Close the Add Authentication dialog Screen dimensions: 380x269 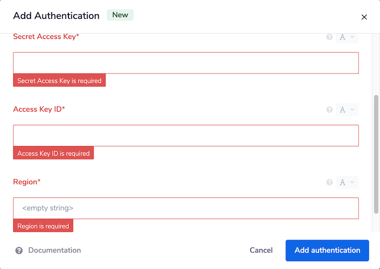364,17
